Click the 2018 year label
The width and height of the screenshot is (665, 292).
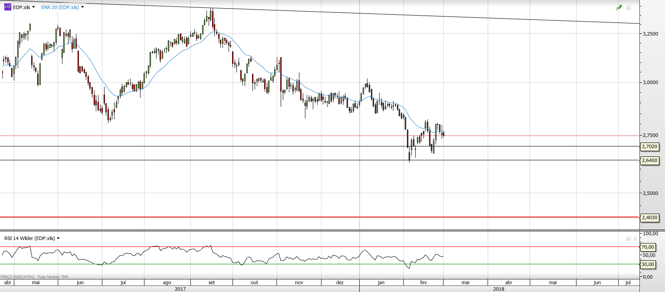tap(499, 289)
